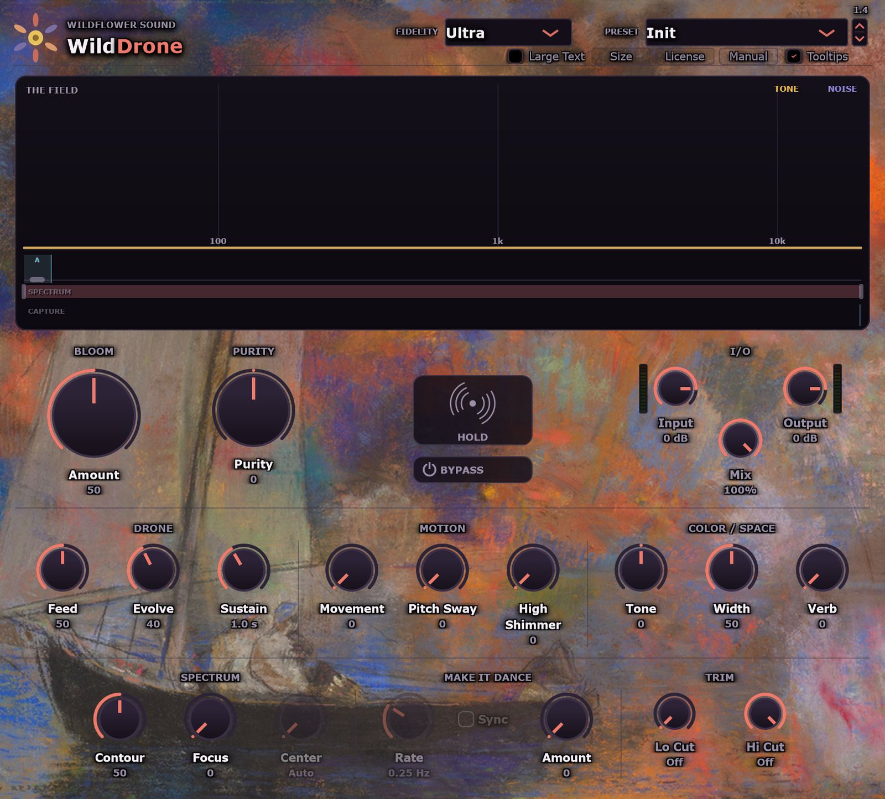Click the version number 1.4
Screen dimensions: 885x799
point(860,10)
